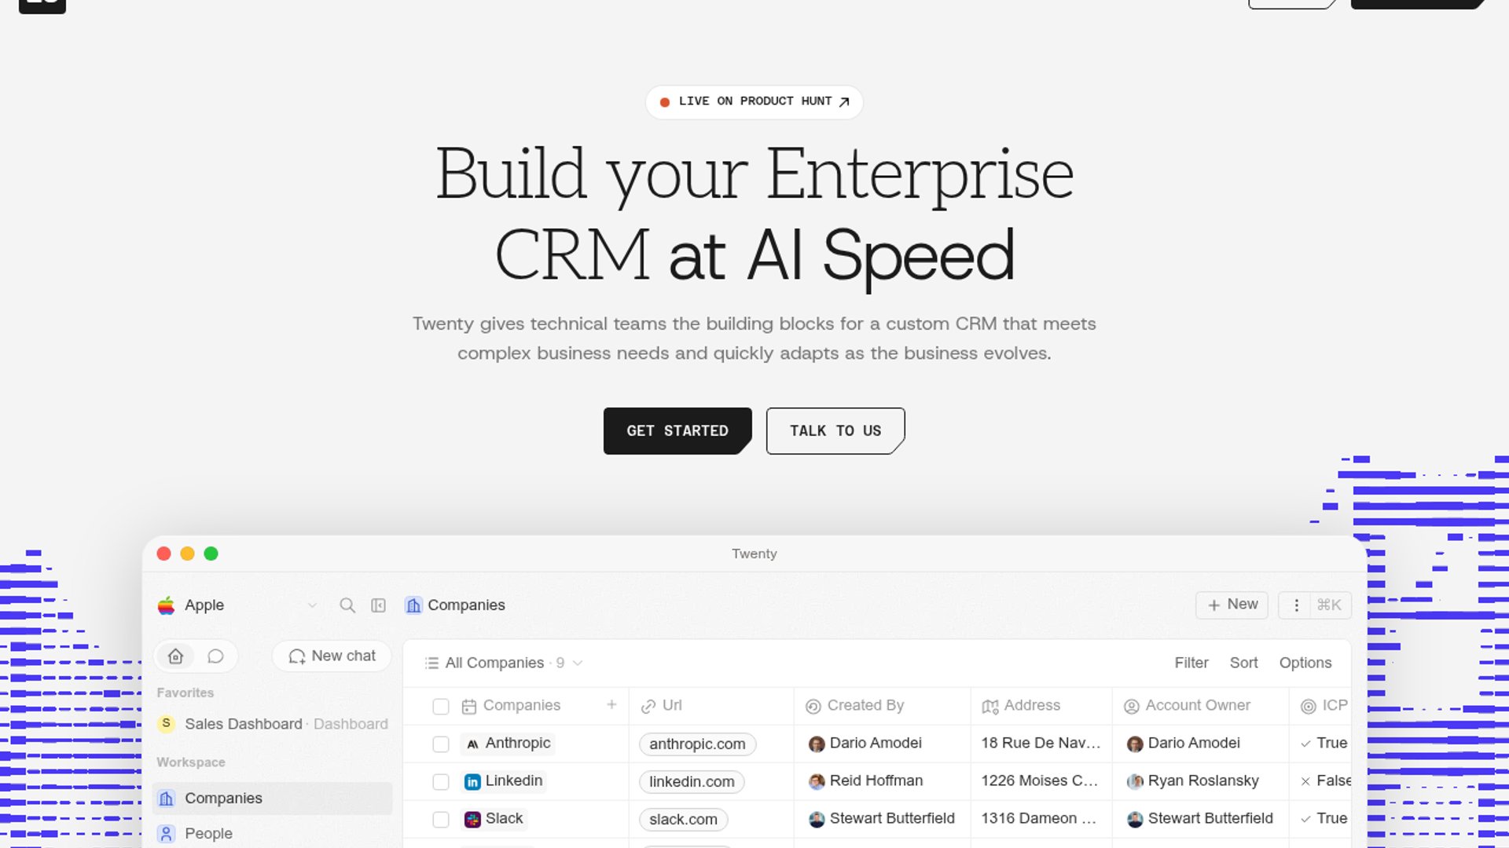Check the Anthropic row checkbox

point(441,744)
